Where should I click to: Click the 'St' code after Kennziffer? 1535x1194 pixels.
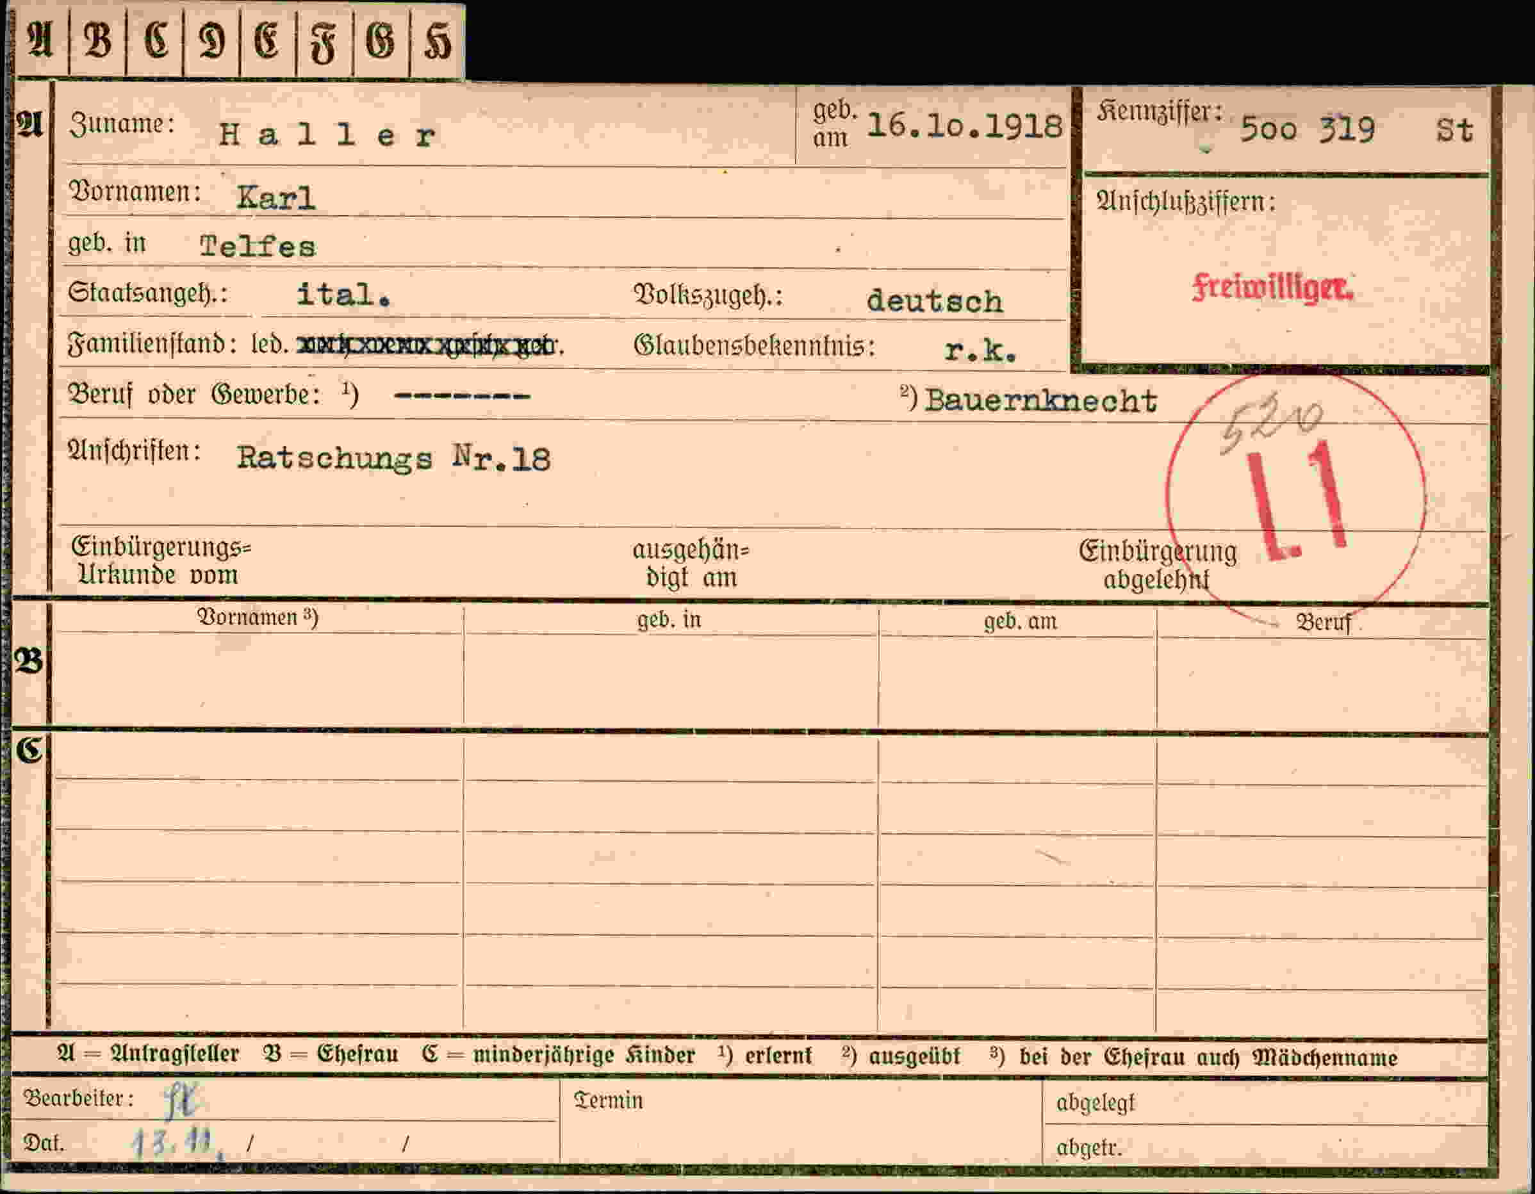click(1454, 131)
